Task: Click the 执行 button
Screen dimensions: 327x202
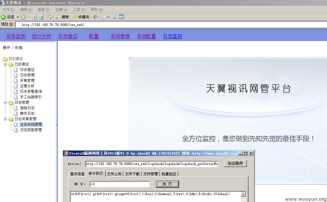Action: click(167, 184)
